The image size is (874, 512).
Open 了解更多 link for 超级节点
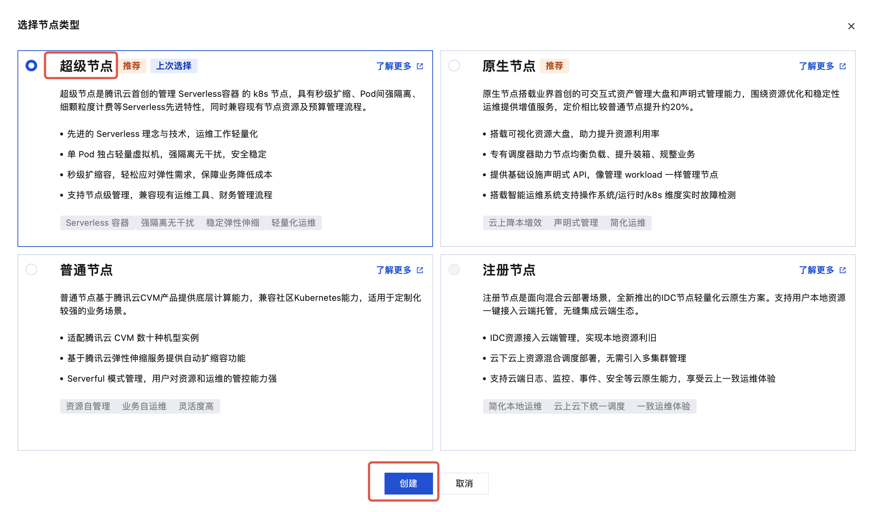click(394, 66)
